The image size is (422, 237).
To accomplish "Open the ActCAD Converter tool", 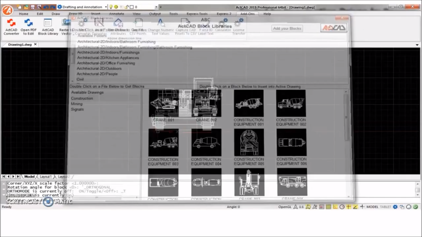I will coord(11,27).
